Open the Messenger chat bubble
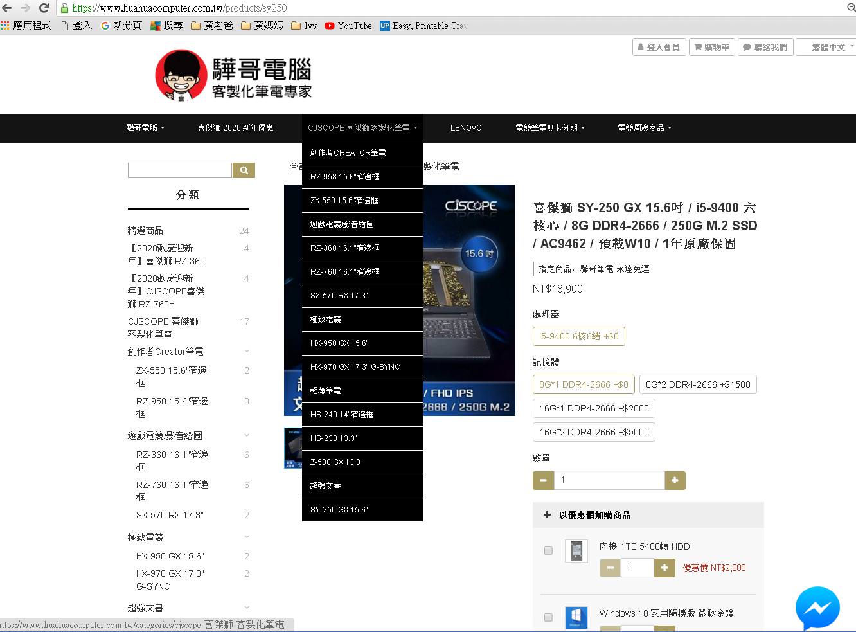Viewport: 856px width, 632px height. (817, 608)
